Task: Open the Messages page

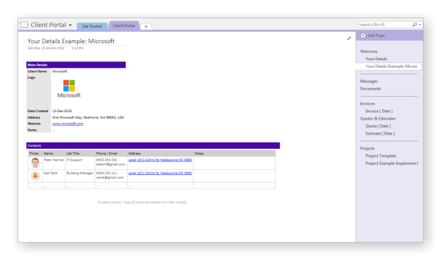Action: pos(369,82)
